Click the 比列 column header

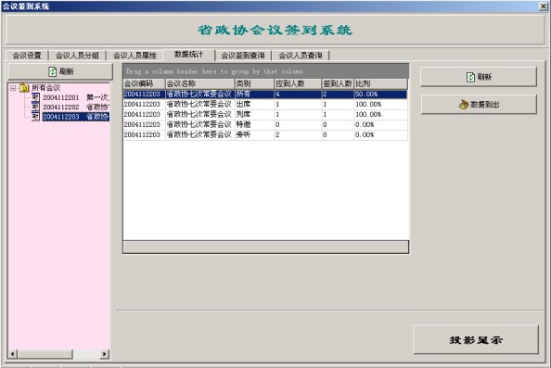380,83
